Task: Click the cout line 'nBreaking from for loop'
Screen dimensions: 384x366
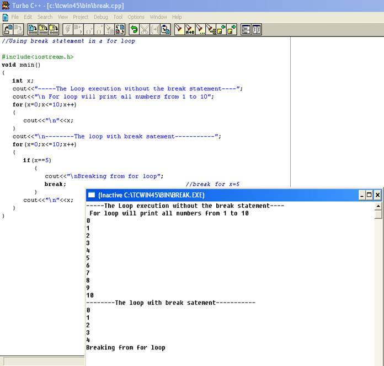Action: pyautogui.click(x=104, y=176)
